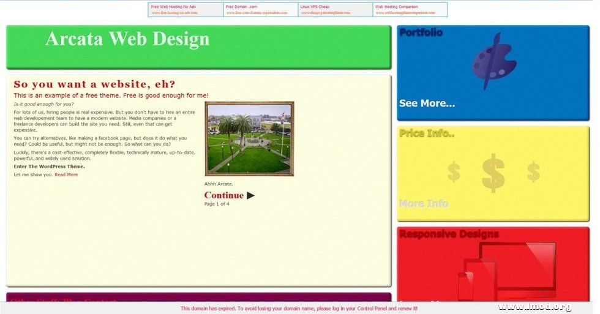Image resolution: width=600 pixels, height=314 pixels.
Task: Open the Web Hosting Comparison ad link
Action: (396, 7)
